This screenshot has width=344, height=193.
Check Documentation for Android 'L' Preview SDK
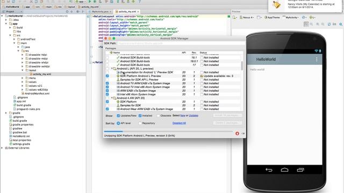click(107, 72)
